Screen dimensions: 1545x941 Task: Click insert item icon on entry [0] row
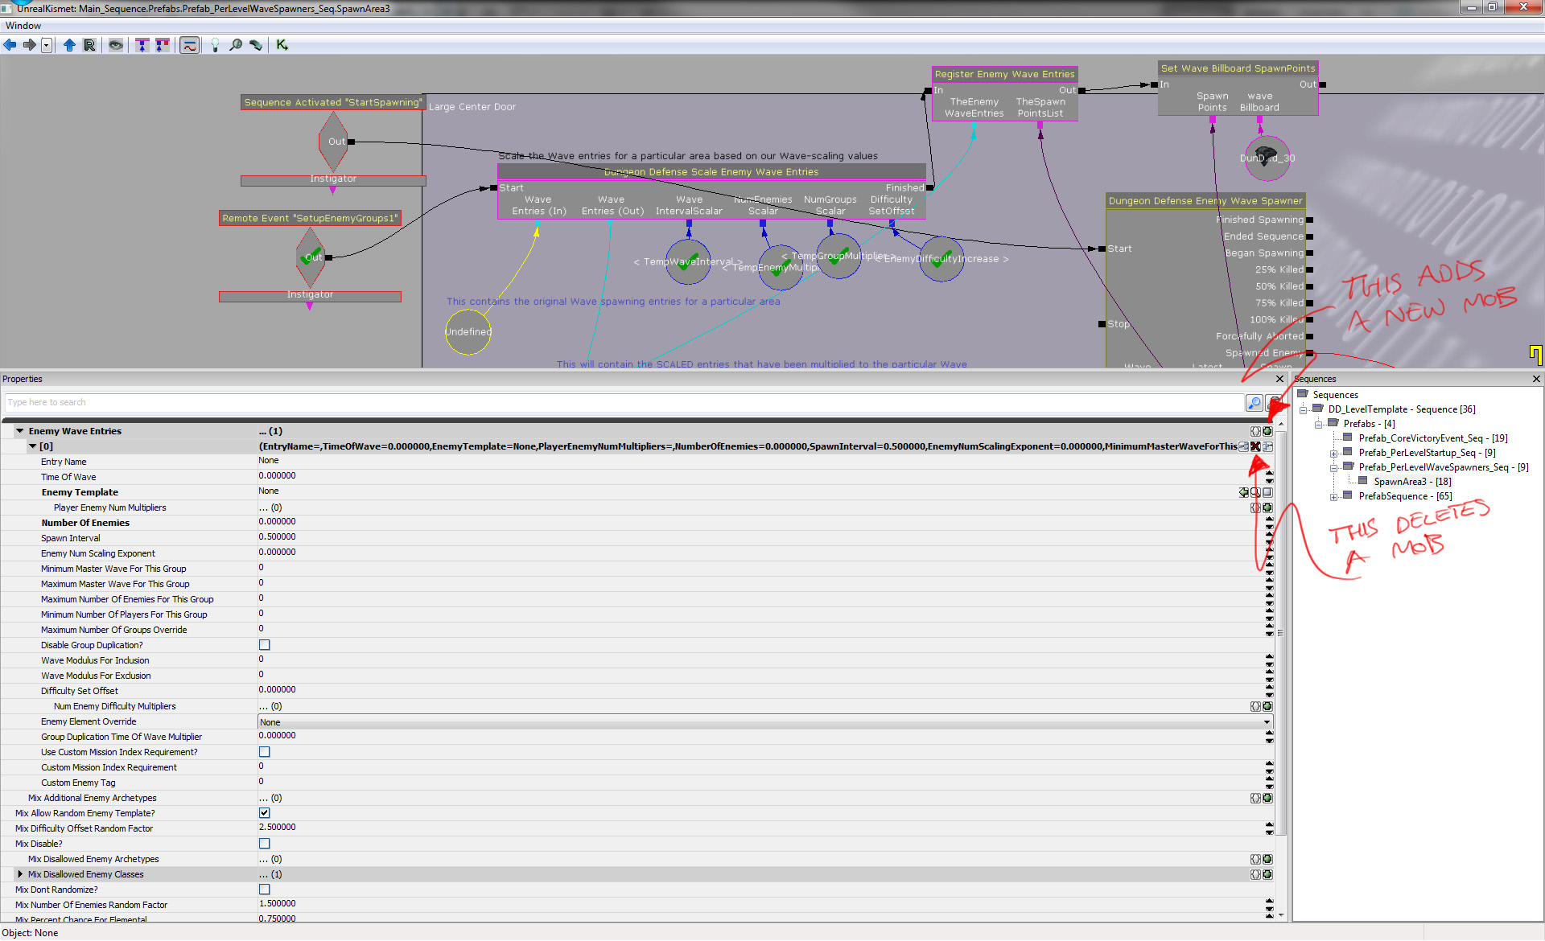pos(1244,446)
